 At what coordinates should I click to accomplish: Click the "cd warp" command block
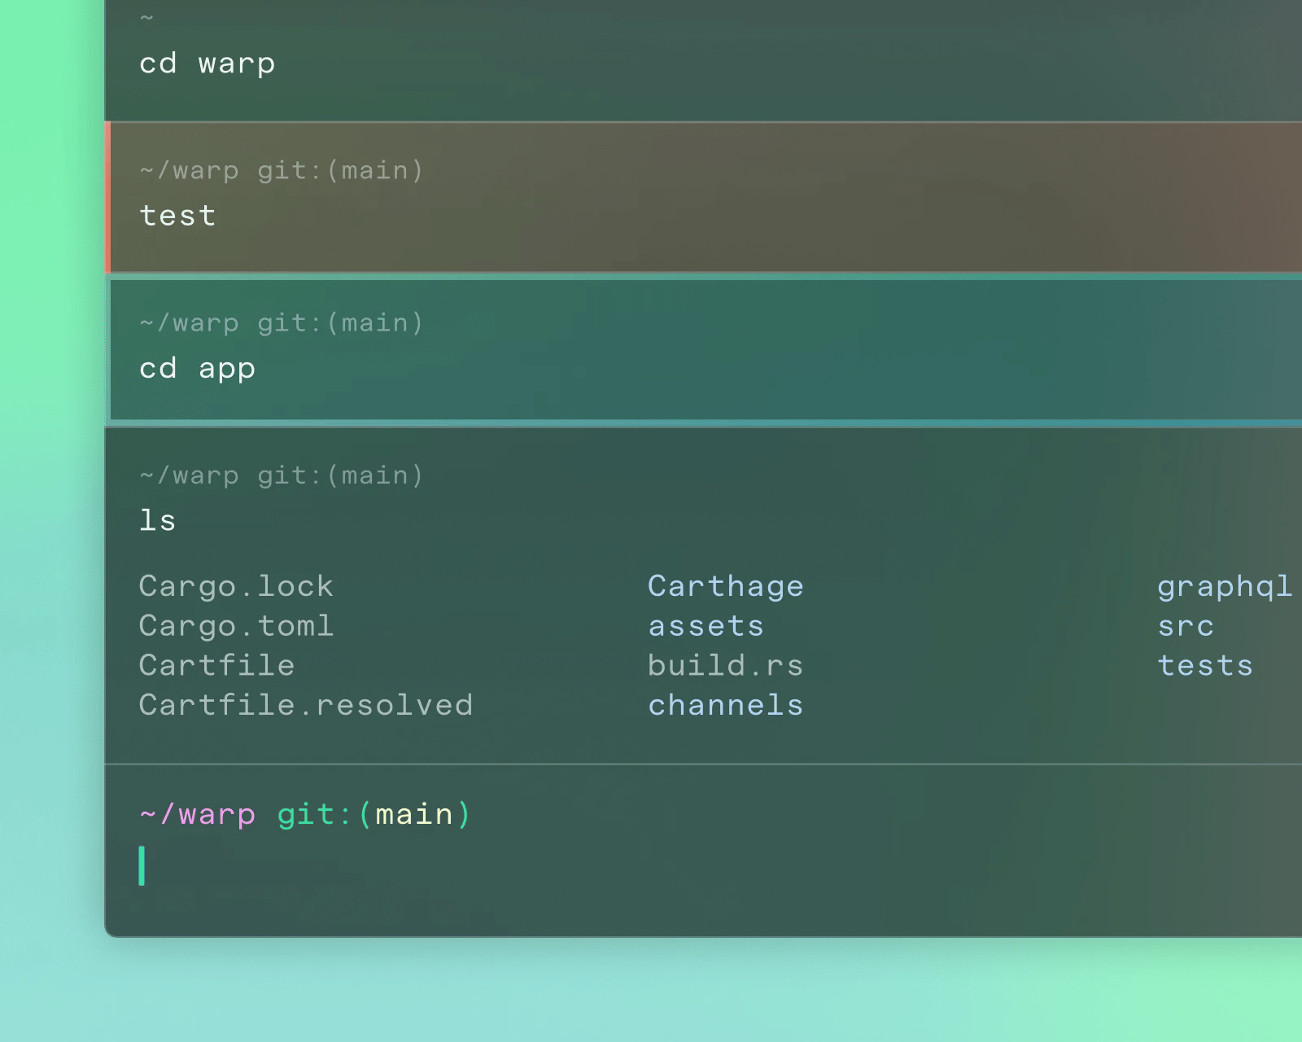(207, 63)
